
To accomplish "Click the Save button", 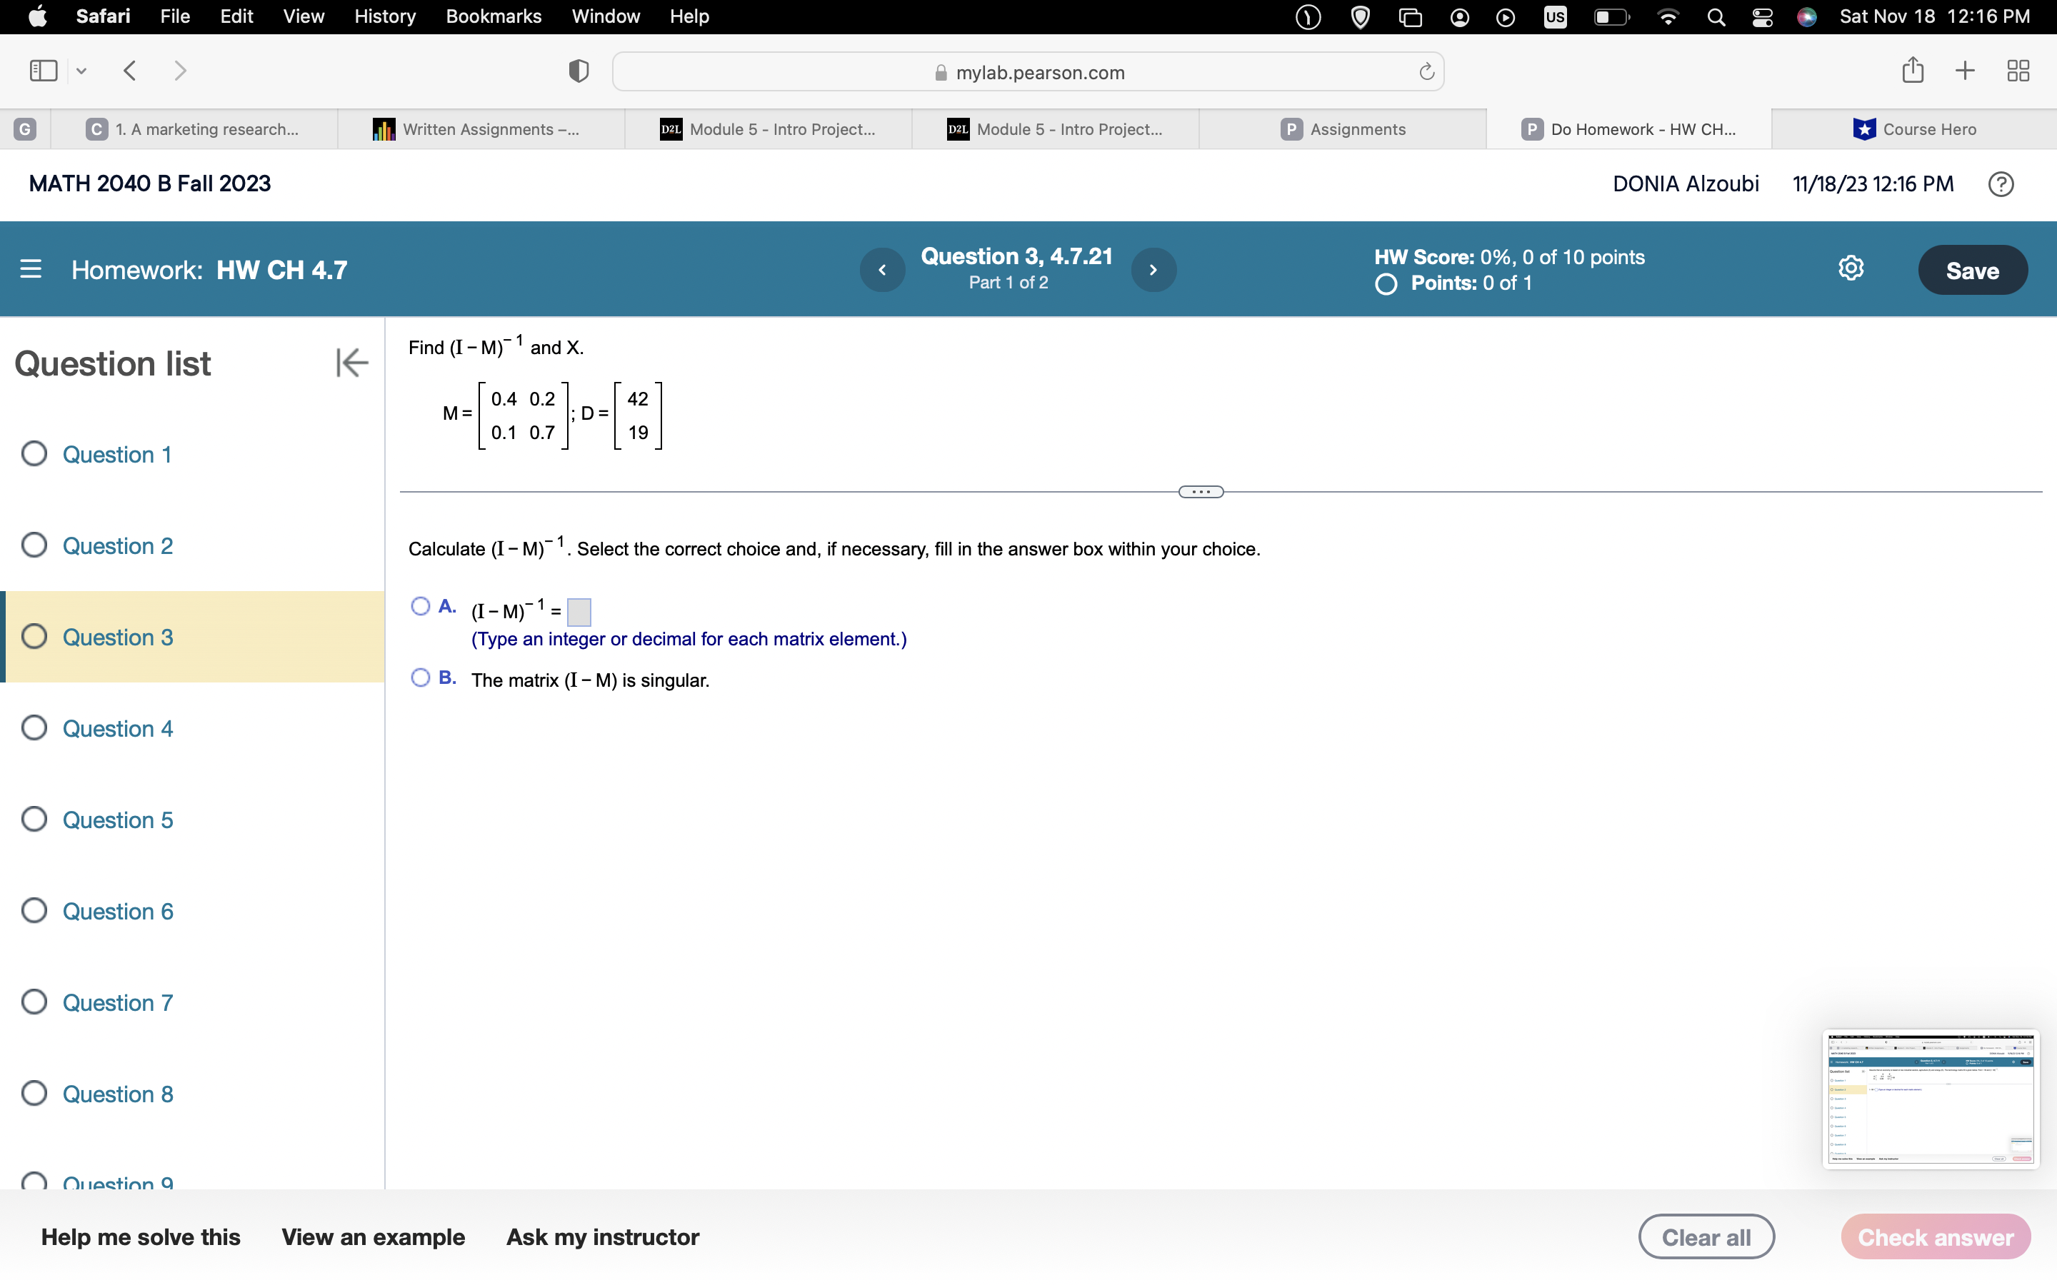I will 1973,269.
